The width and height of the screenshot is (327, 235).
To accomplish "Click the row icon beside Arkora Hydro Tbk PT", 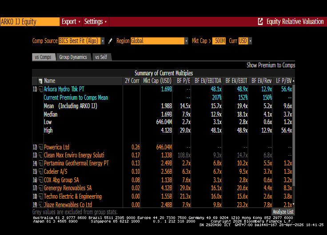I will 40,89.
